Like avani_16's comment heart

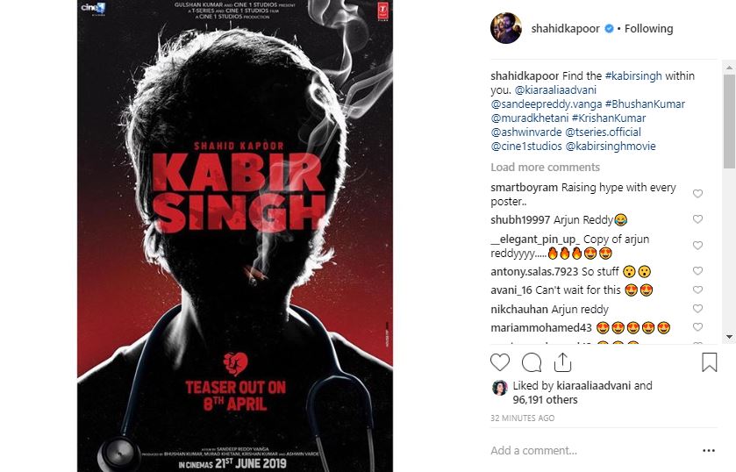[x=698, y=290]
